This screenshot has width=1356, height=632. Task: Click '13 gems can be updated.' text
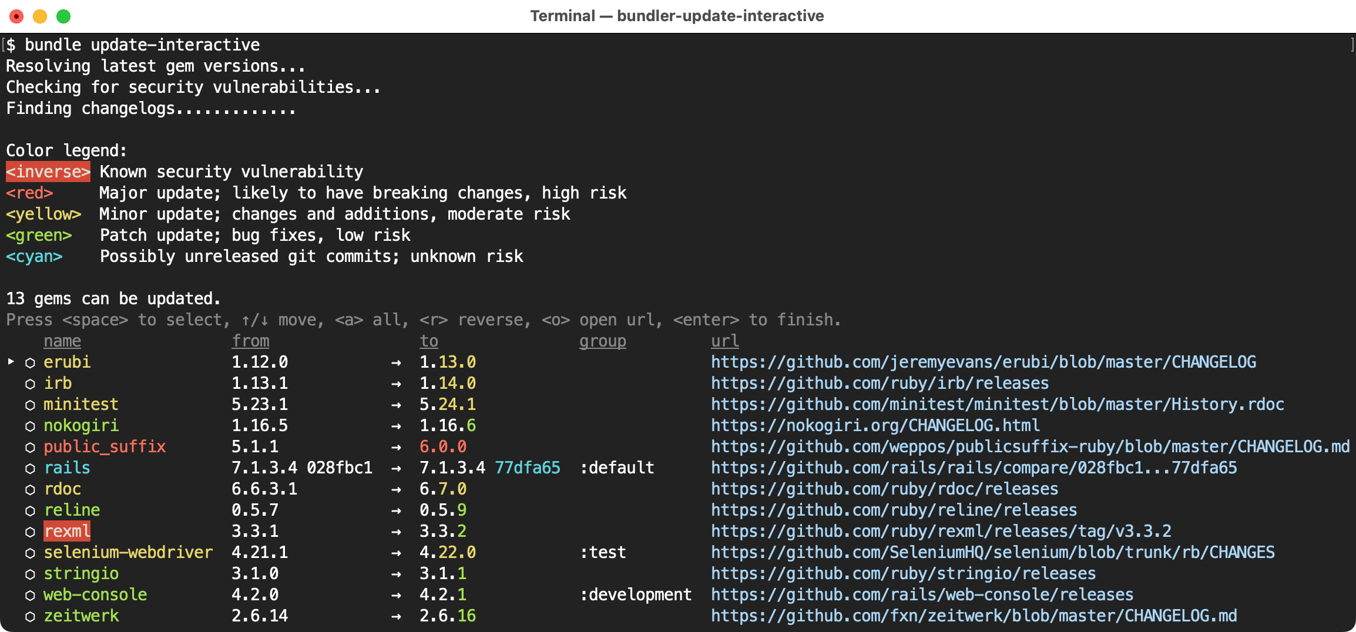click(x=113, y=298)
